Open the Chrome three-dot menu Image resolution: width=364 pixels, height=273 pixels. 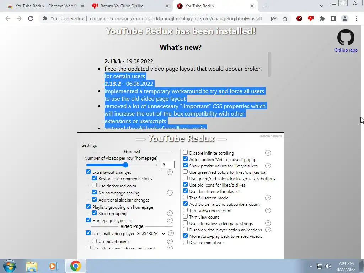coord(356,18)
